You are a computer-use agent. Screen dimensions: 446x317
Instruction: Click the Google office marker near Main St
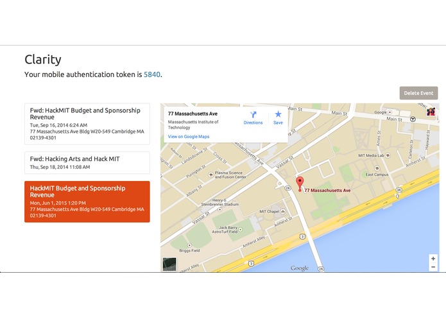click(x=390, y=112)
